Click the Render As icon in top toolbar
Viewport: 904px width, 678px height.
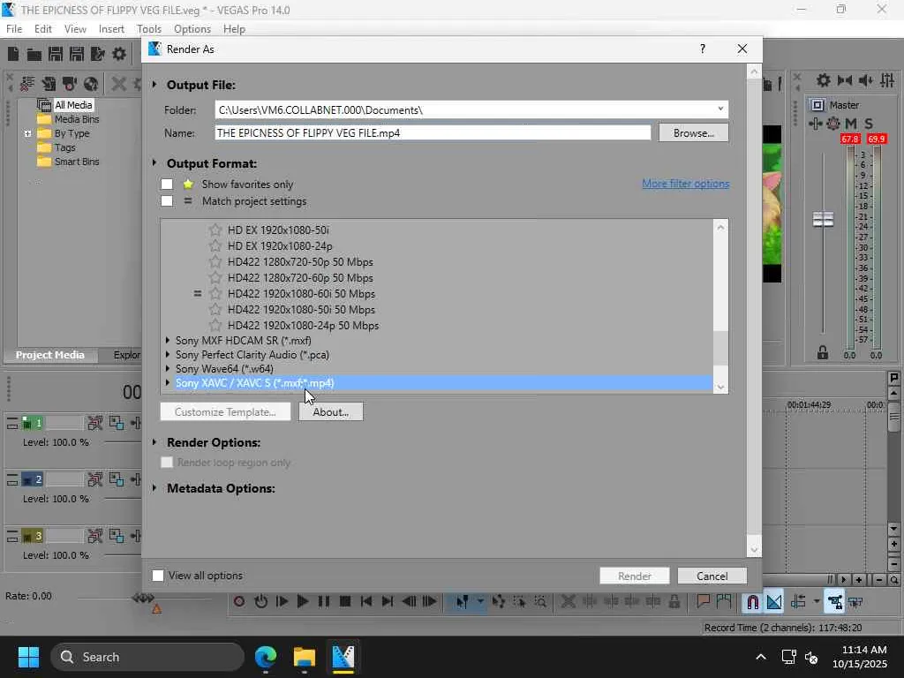coord(97,54)
